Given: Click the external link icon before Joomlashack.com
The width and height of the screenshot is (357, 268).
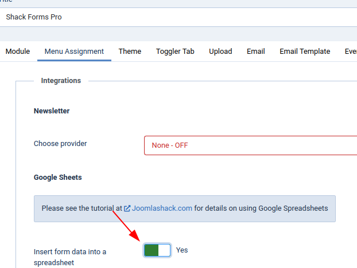Looking at the screenshot, I should click(x=127, y=208).
